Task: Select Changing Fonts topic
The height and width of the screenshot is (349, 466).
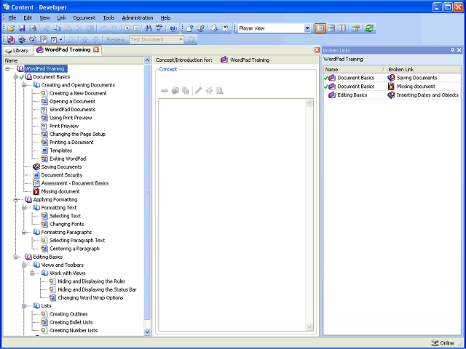Action: (66, 224)
